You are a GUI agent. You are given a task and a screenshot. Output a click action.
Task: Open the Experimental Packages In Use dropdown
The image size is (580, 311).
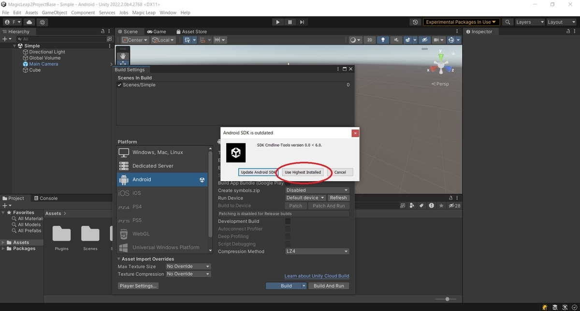[x=461, y=22]
